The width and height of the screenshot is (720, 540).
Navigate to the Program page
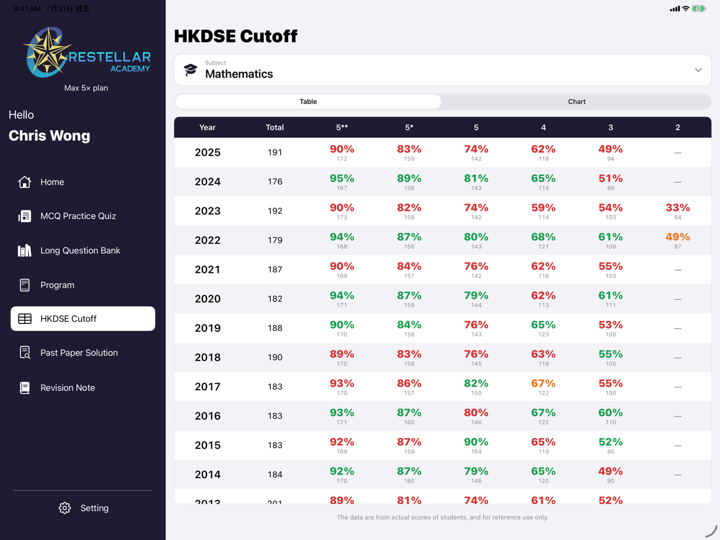83,285
